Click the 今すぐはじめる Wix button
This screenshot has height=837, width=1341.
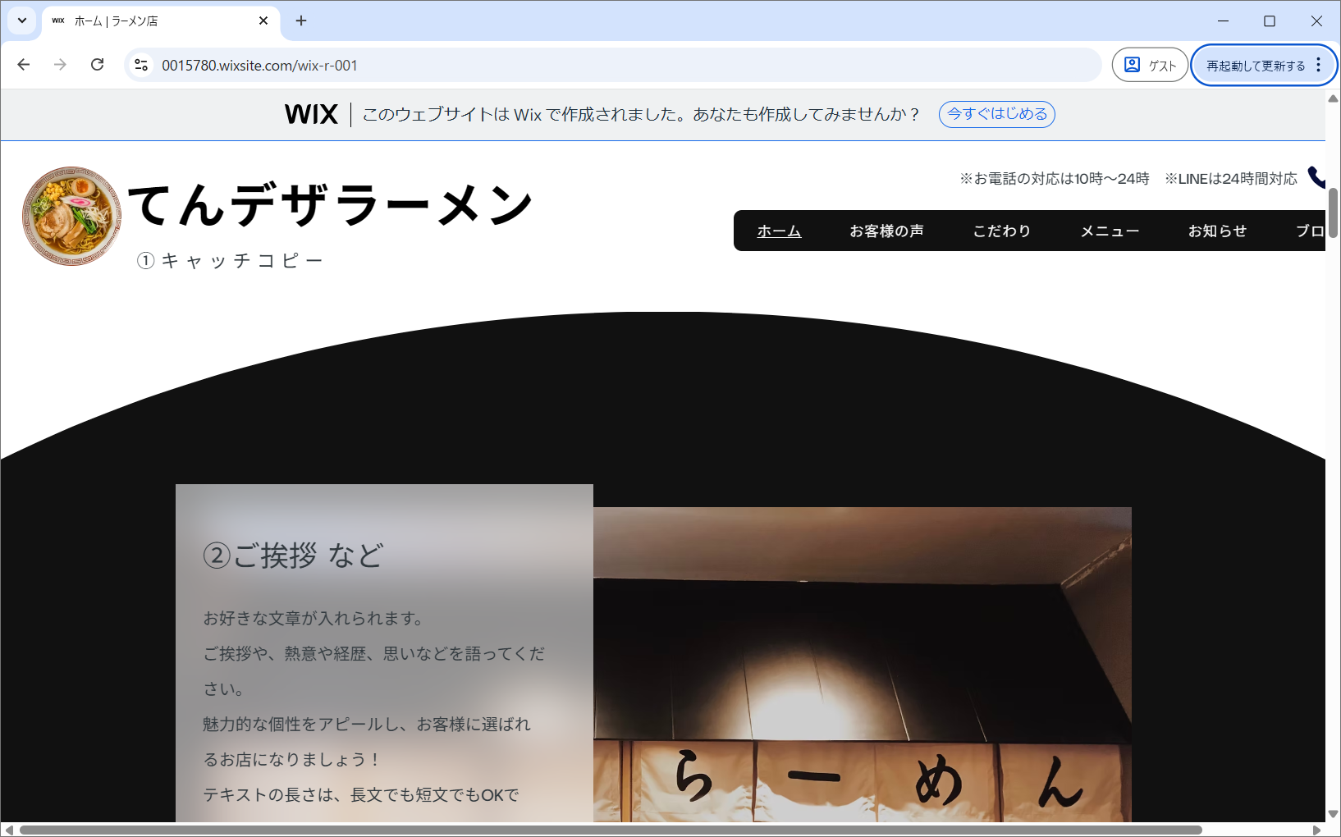pos(996,114)
